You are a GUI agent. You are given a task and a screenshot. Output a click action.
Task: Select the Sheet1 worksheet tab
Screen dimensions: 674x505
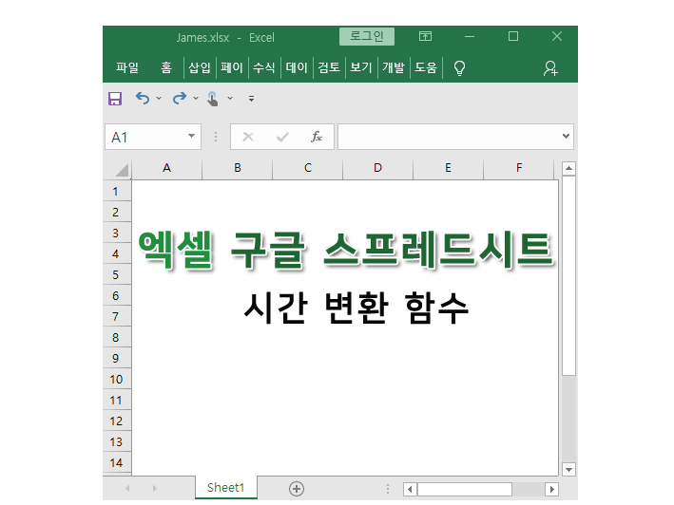click(226, 488)
